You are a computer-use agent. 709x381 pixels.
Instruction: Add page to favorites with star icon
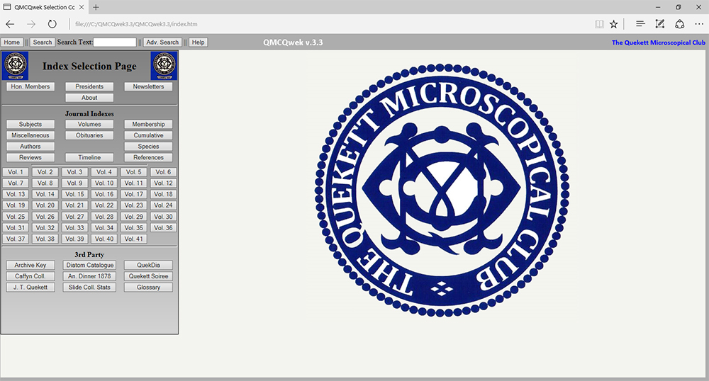pyautogui.click(x=613, y=23)
